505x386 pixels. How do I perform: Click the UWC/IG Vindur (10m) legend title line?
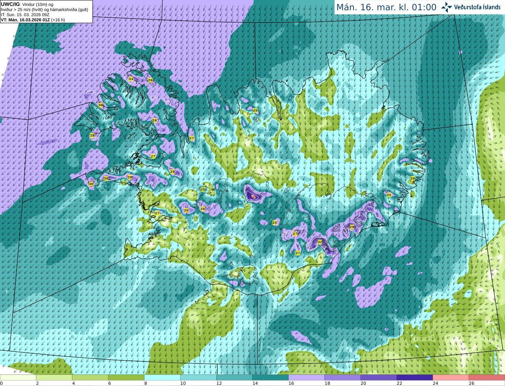pyautogui.click(x=27, y=4)
